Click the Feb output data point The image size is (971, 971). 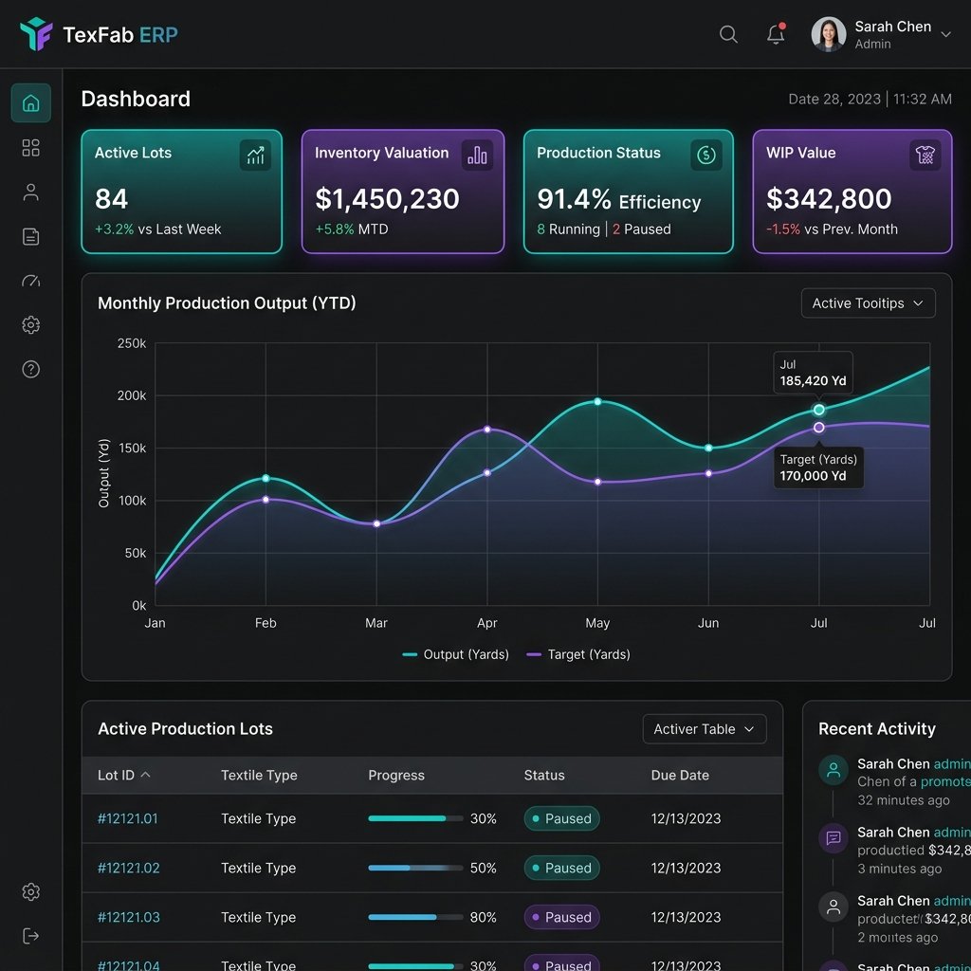pyautogui.click(x=266, y=478)
